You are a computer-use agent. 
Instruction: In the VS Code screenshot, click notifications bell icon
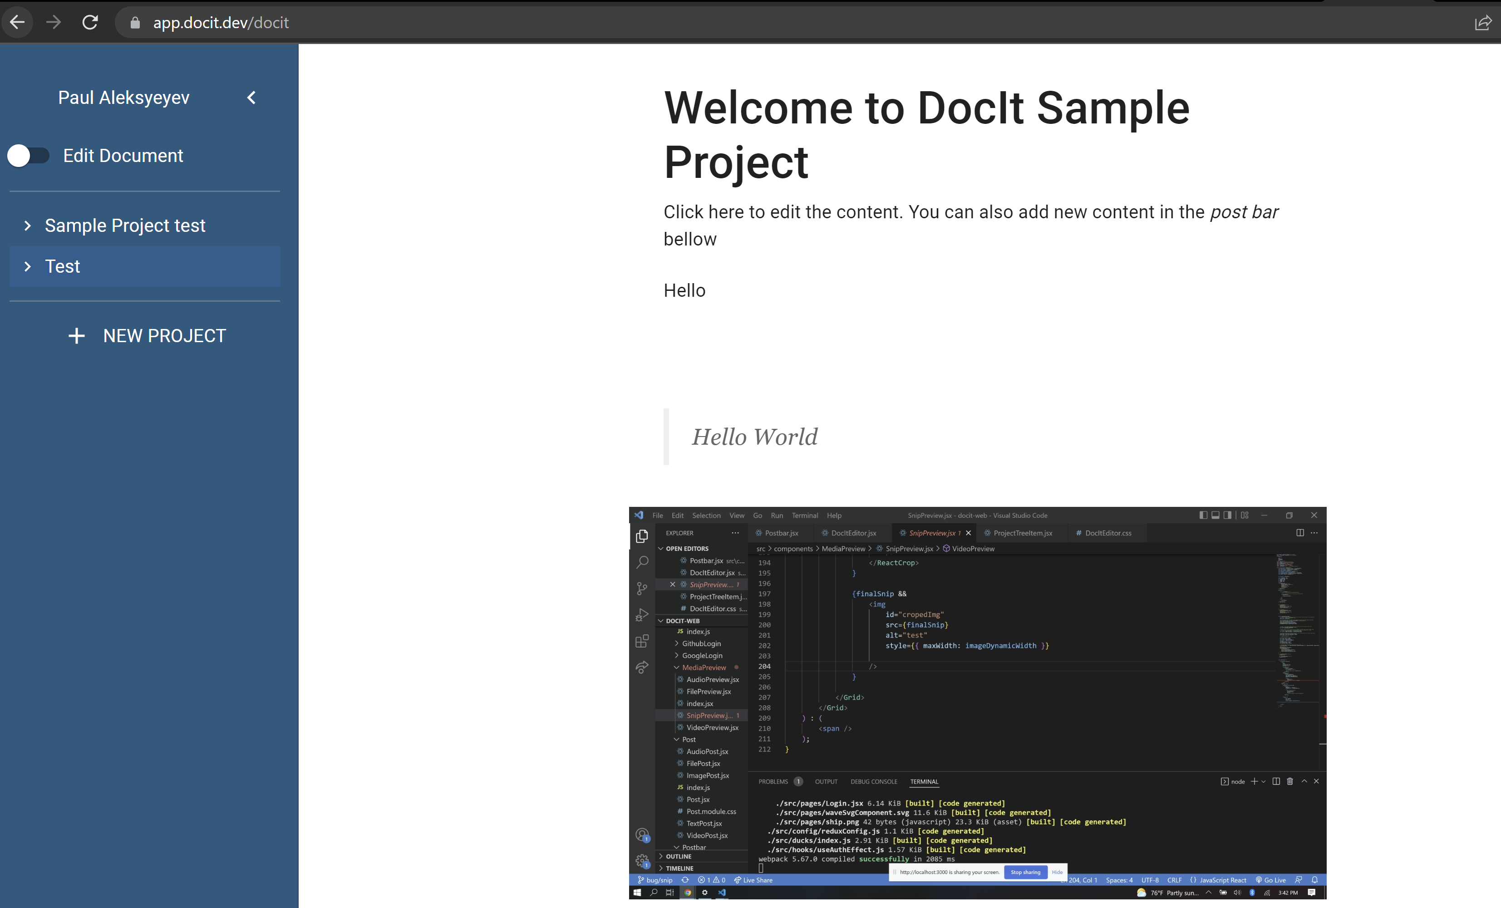click(x=1314, y=880)
